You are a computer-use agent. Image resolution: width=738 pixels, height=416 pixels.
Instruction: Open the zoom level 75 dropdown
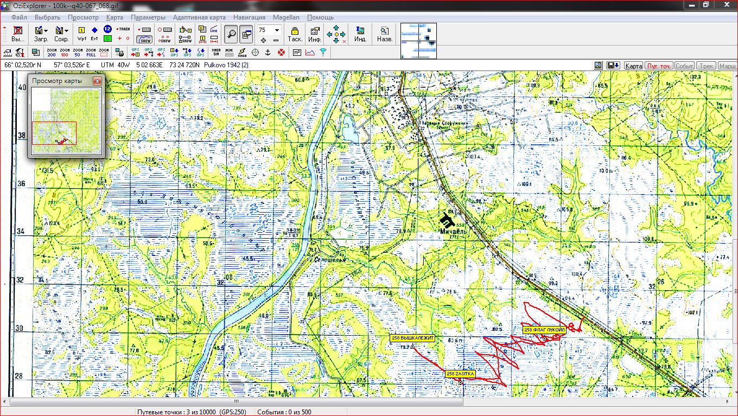tap(277, 30)
